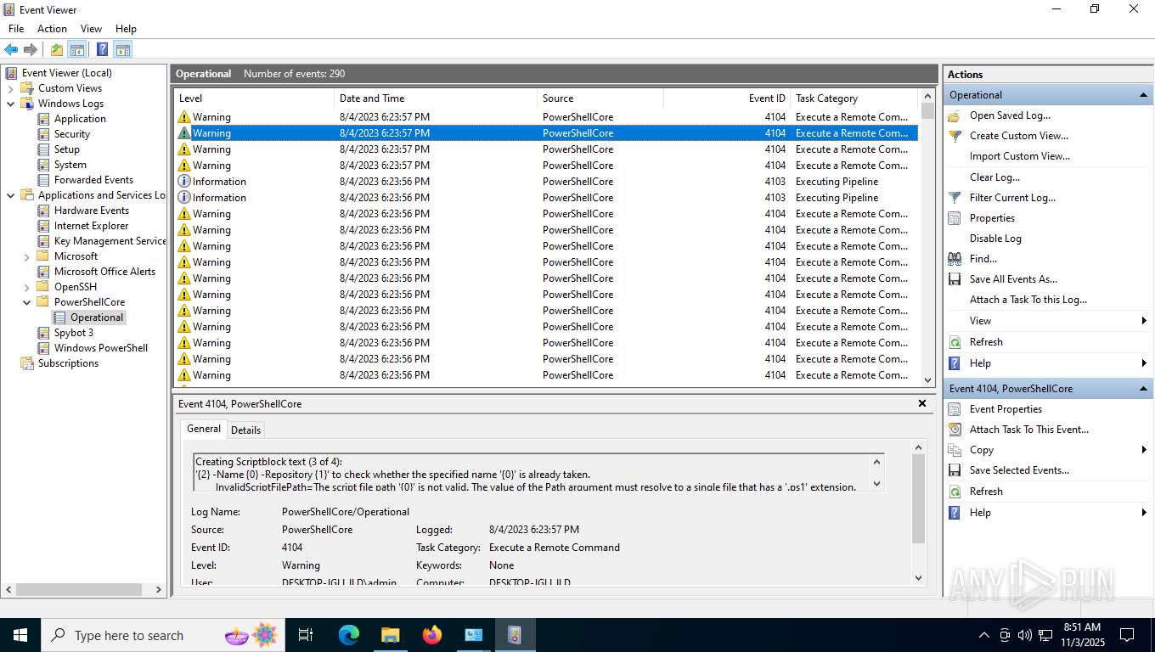Open the Action menu
Image resolution: width=1155 pixels, height=652 pixels.
52,29
